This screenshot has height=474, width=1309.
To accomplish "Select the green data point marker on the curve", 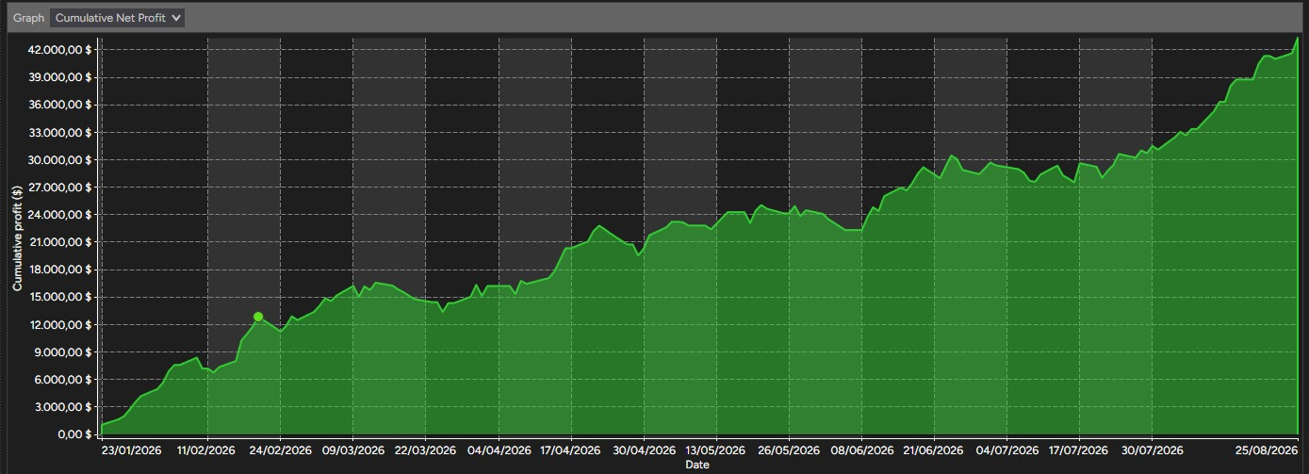I will coord(258,317).
